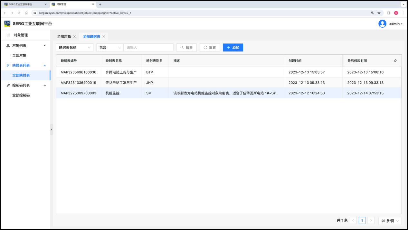Click the admin user avatar icon
The image size is (408, 230).
tap(382, 24)
